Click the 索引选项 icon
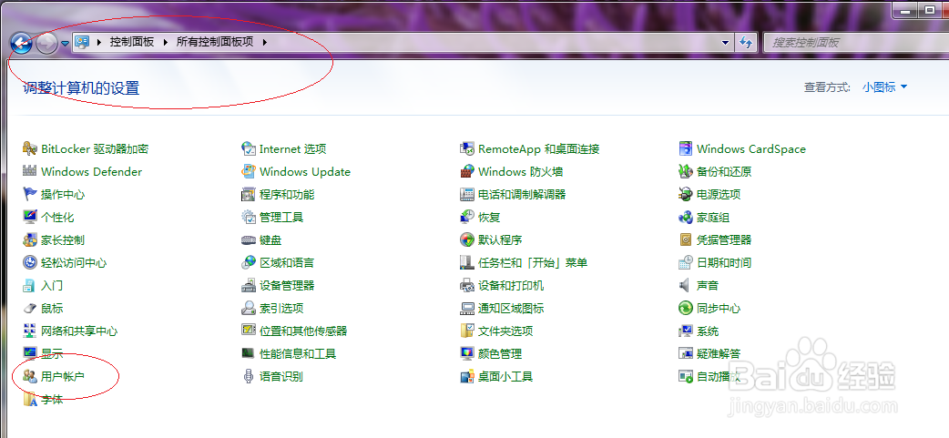This screenshot has height=438, width=949. point(248,309)
